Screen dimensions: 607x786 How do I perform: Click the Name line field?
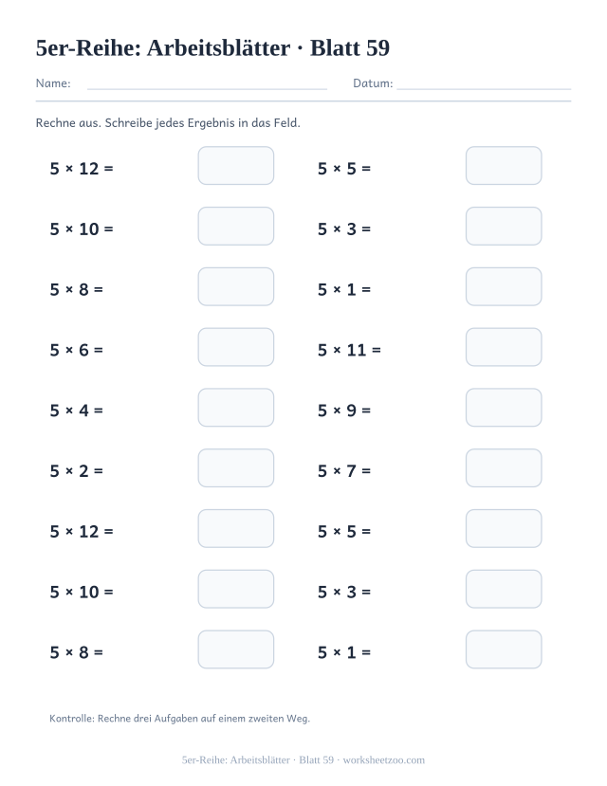point(207,83)
